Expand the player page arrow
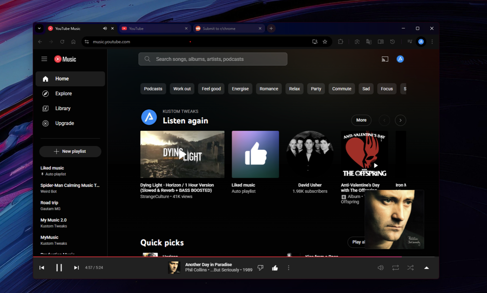487x293 pixels. (x=427, y=268)
